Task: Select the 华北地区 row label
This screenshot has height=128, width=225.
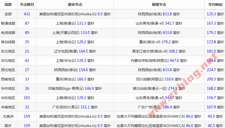Action: [x=8, y=60]
